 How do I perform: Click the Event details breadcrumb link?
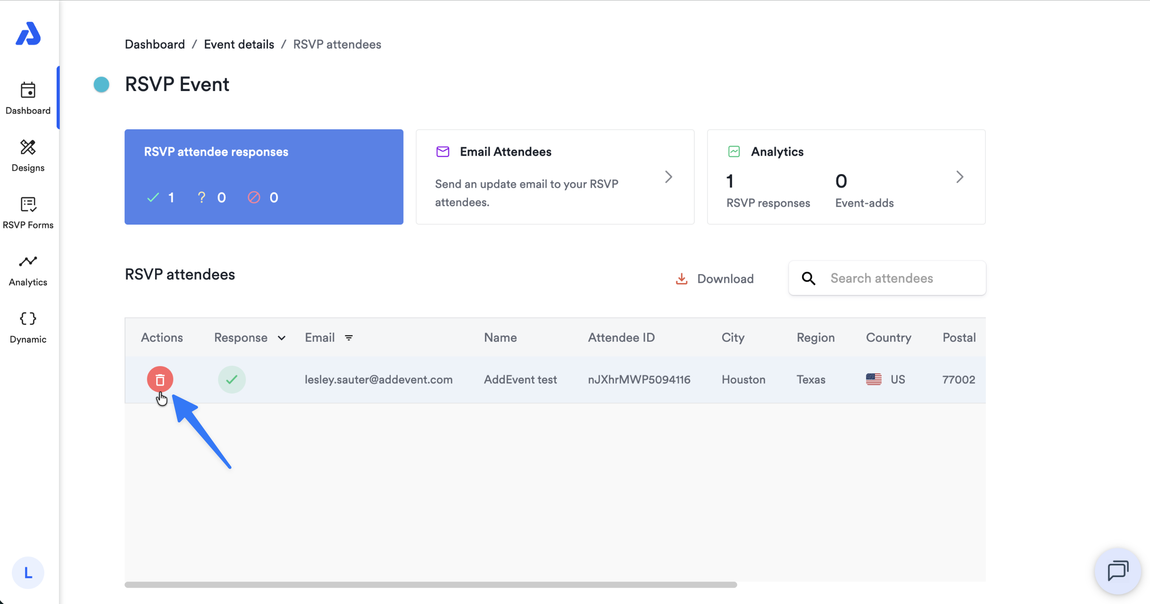click(x=239, y=44)
